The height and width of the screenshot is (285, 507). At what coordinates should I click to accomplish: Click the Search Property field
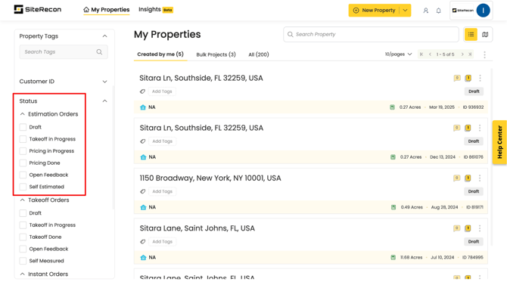371,34
